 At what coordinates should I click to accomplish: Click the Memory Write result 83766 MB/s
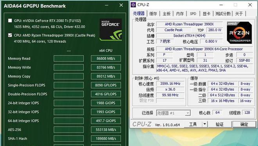point(106,67)
